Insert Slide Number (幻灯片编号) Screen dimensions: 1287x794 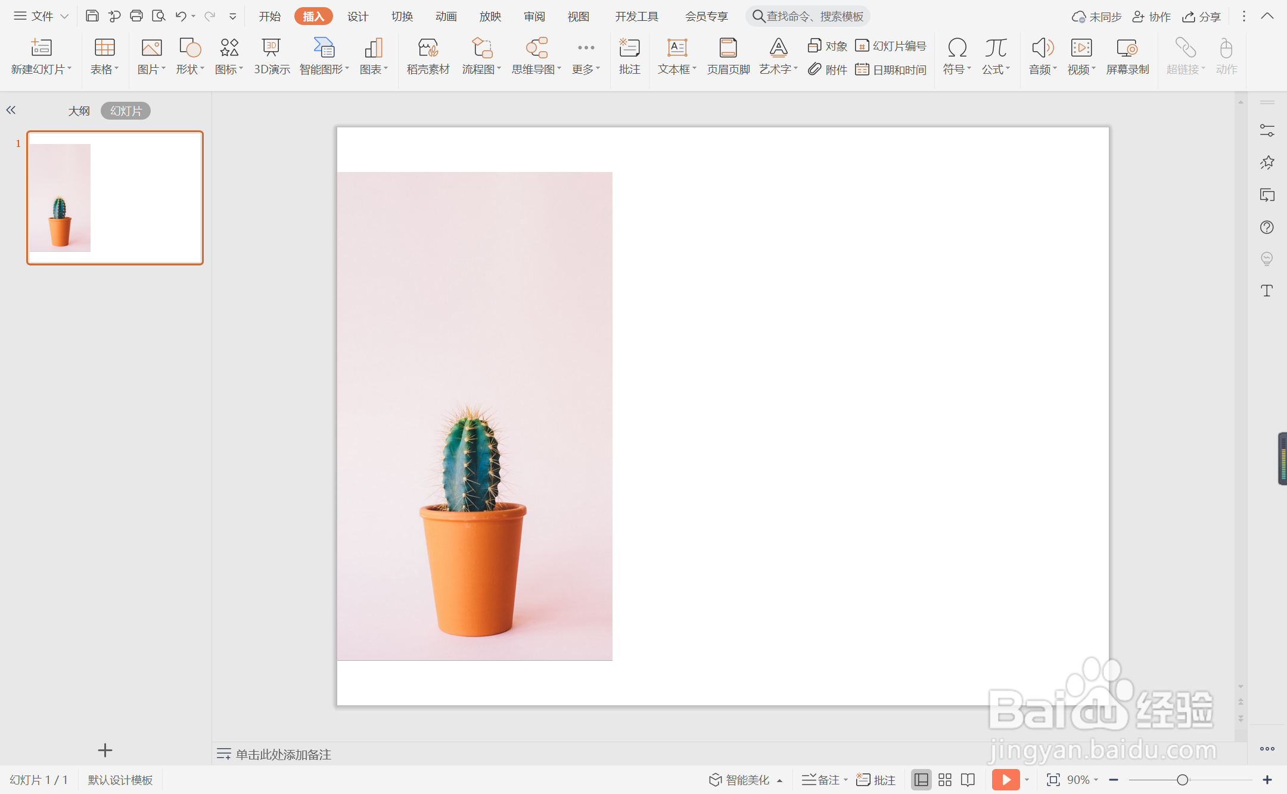click(x=890, y=46)
